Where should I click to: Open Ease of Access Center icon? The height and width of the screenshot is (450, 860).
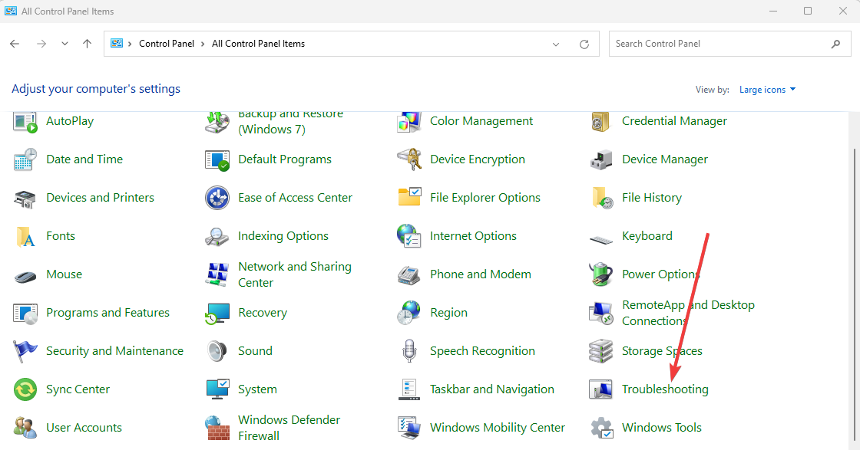(217, 198)
